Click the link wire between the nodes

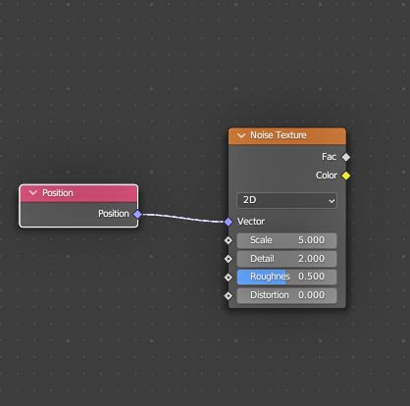(x=183, y=218)
